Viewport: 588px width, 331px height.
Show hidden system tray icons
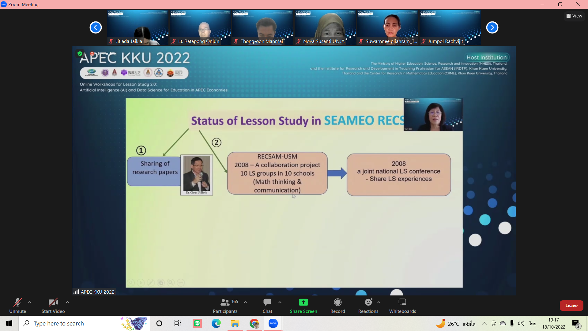click(x=484, y=323)
